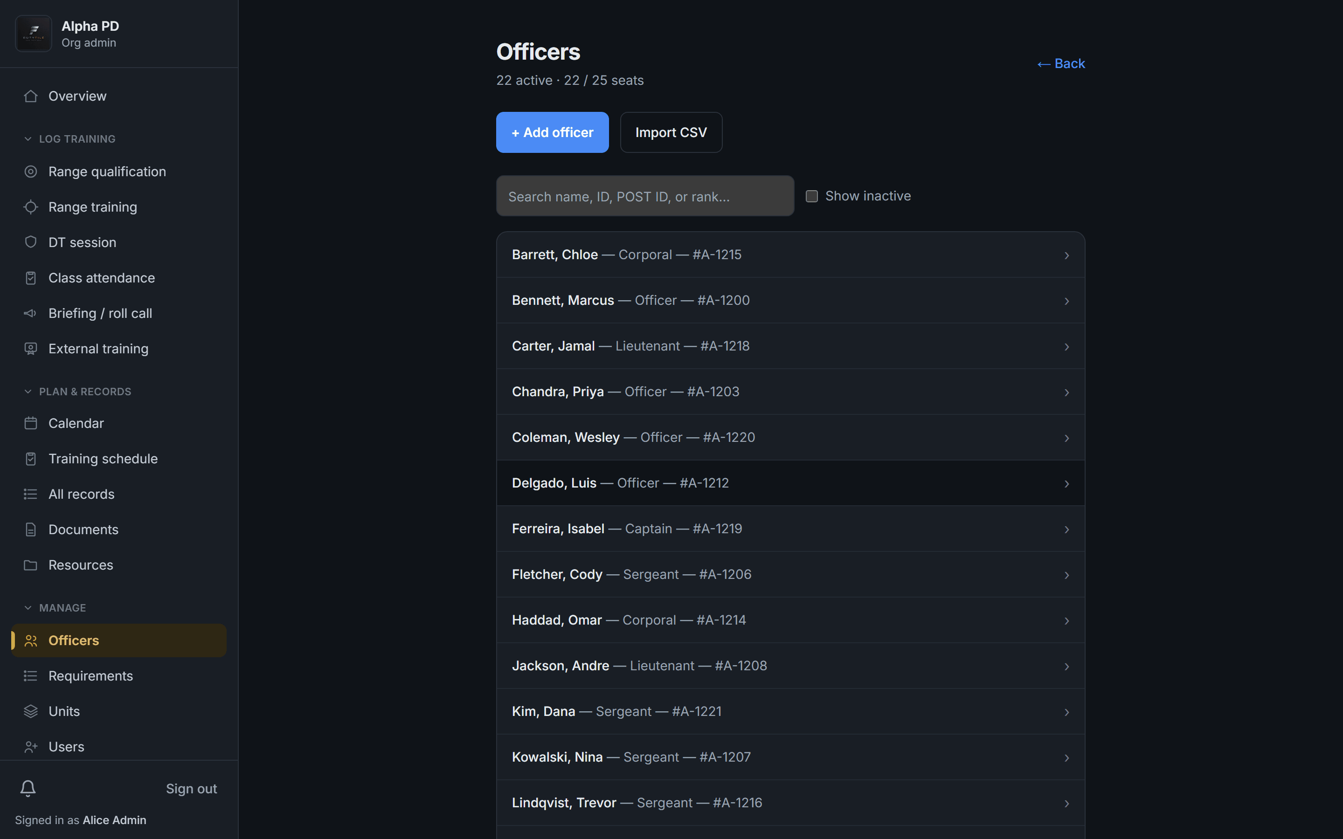Focus the officer search field
The image size is (1343, 839).
[645, 196]
